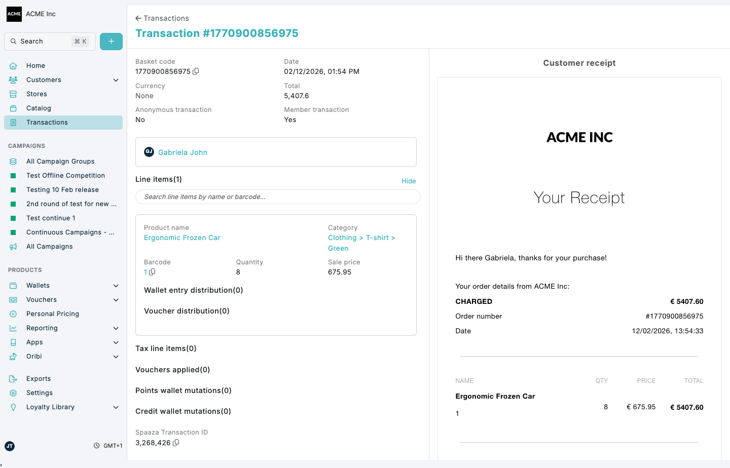Open the Home section from the sidebar
This screenshot has height=468, width=730.
tap(35, 65)
